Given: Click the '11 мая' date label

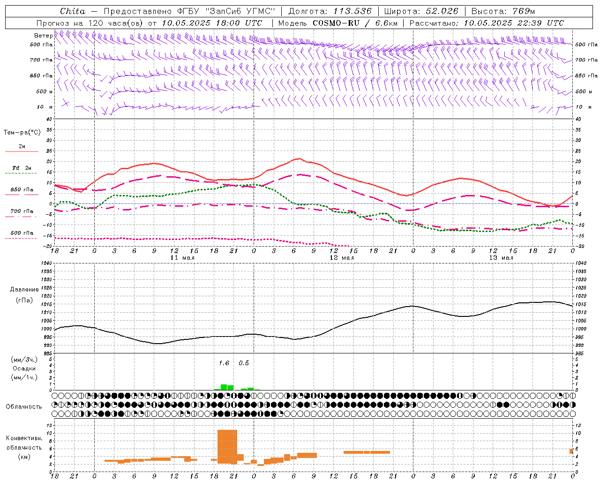Looking at the screenshot, I should pos(182,258).
